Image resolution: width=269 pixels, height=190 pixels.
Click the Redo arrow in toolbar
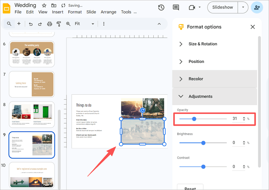40,24
